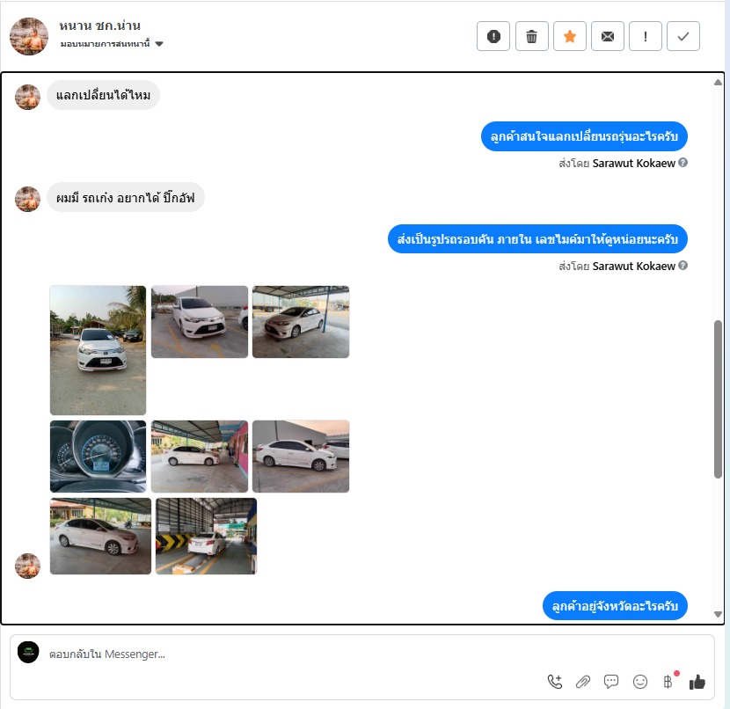The image size is (730, 709).
Task: Open saved replies speech bubble icon
Action: coord(610,682)
